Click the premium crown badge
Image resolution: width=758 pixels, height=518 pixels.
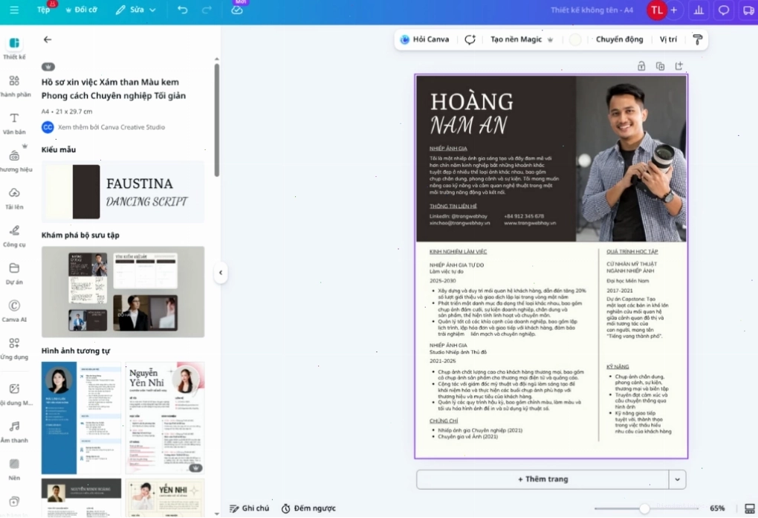pos(48,67)
